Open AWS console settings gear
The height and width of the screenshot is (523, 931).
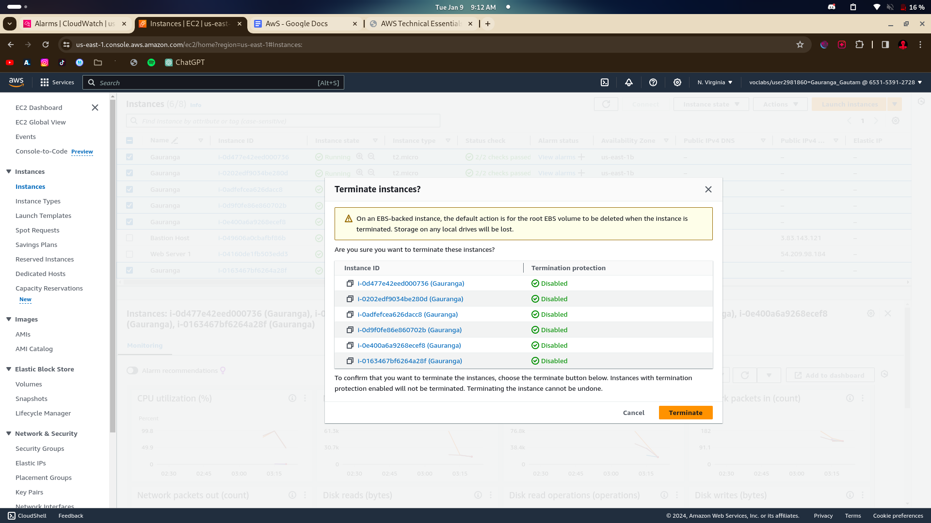pos(677,82)
